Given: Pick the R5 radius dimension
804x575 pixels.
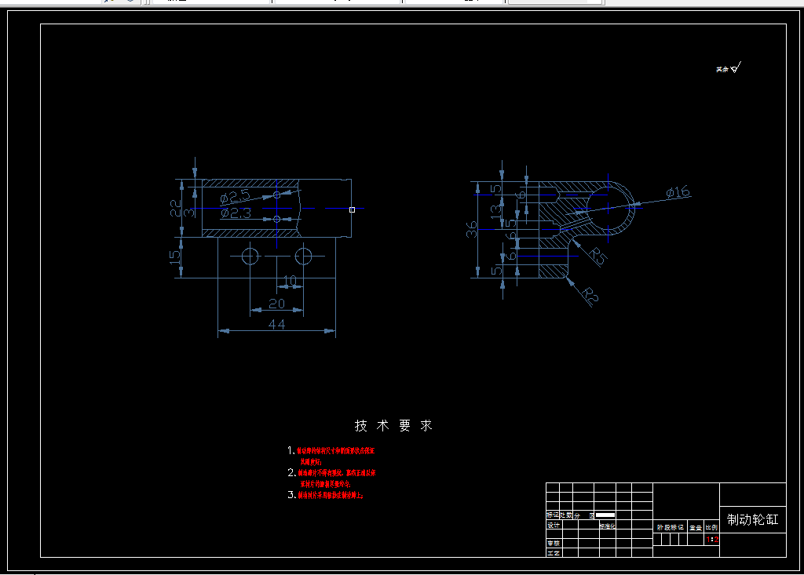Looking at the screenshot, I should pyautogui.click(x=598, y=256).
